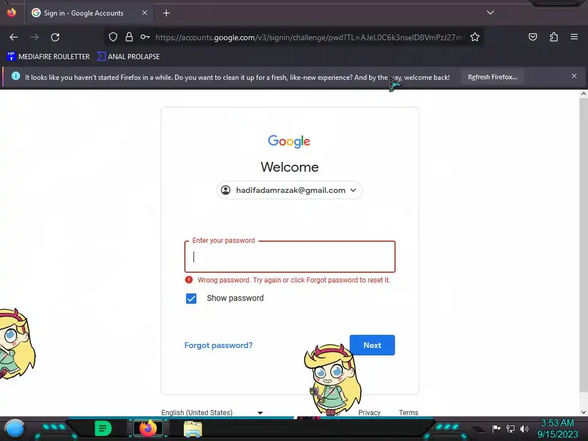Focus the Enter your password field
The width and height of the screenshot is (588, 441).
290,257
